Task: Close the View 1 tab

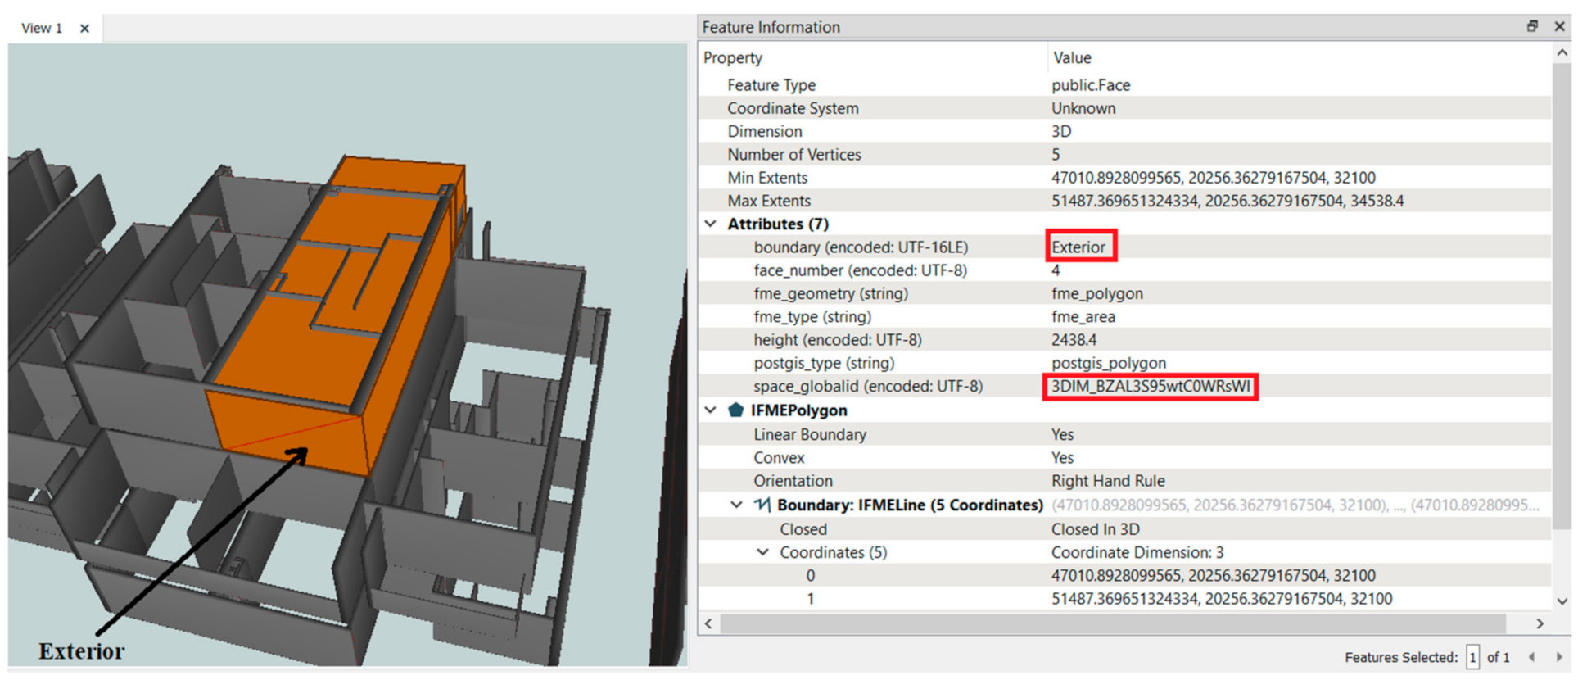Action: coord(84,29)
